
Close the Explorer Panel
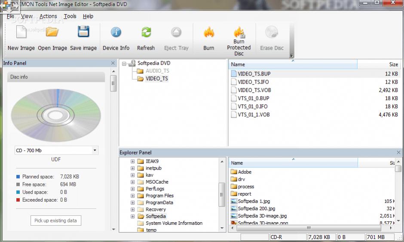click(398, 152)
